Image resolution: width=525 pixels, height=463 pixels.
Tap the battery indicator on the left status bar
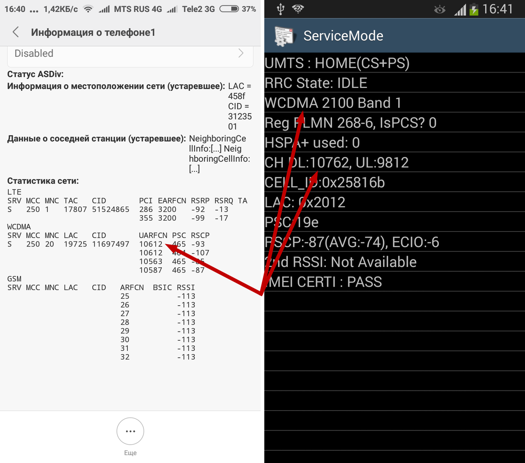click(x=229, y=8)
